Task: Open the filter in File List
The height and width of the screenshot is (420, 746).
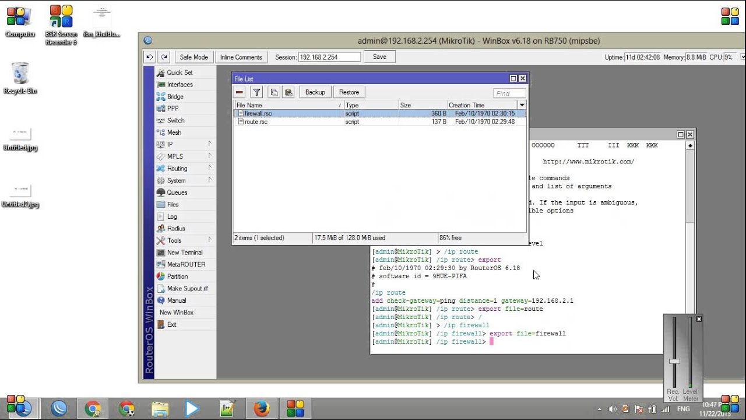Action: (x=256, y=92)
